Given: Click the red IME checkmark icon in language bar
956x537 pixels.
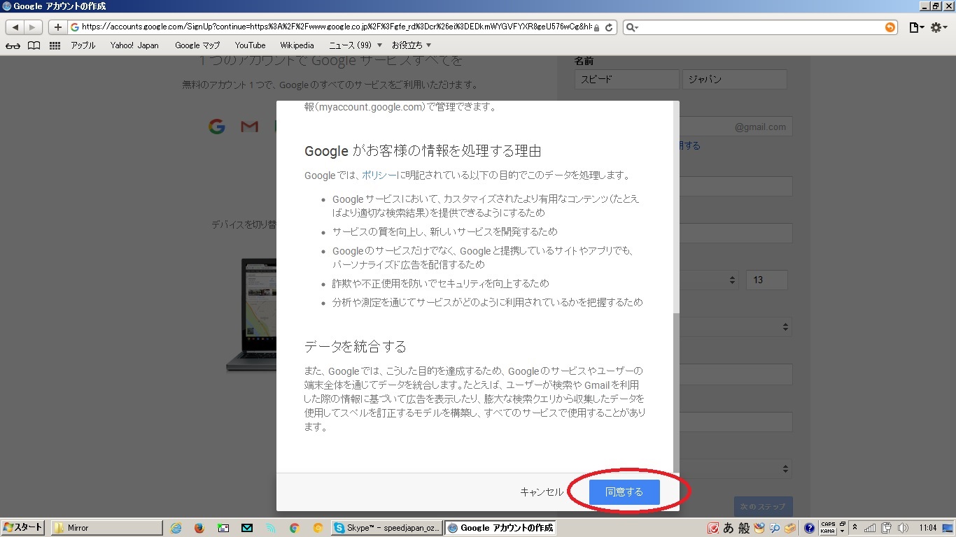Looking at the screenshot, I should click(712, 529).
